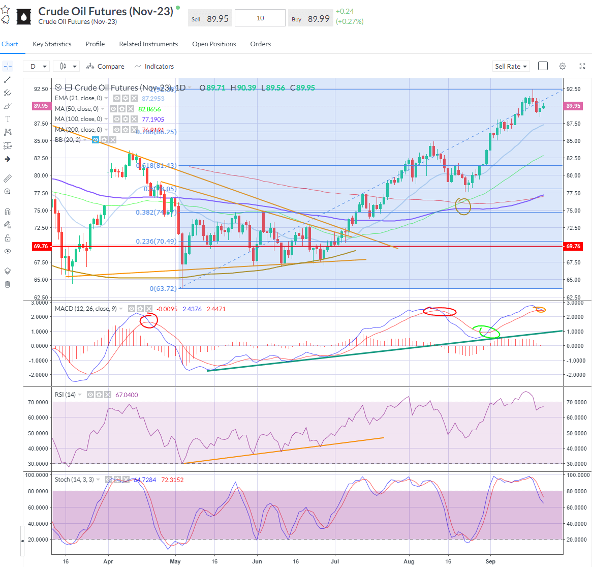This screenshot has height=567, width=592.
Task: Open chart settings gear icon
Action: click(x=562, y=66)
